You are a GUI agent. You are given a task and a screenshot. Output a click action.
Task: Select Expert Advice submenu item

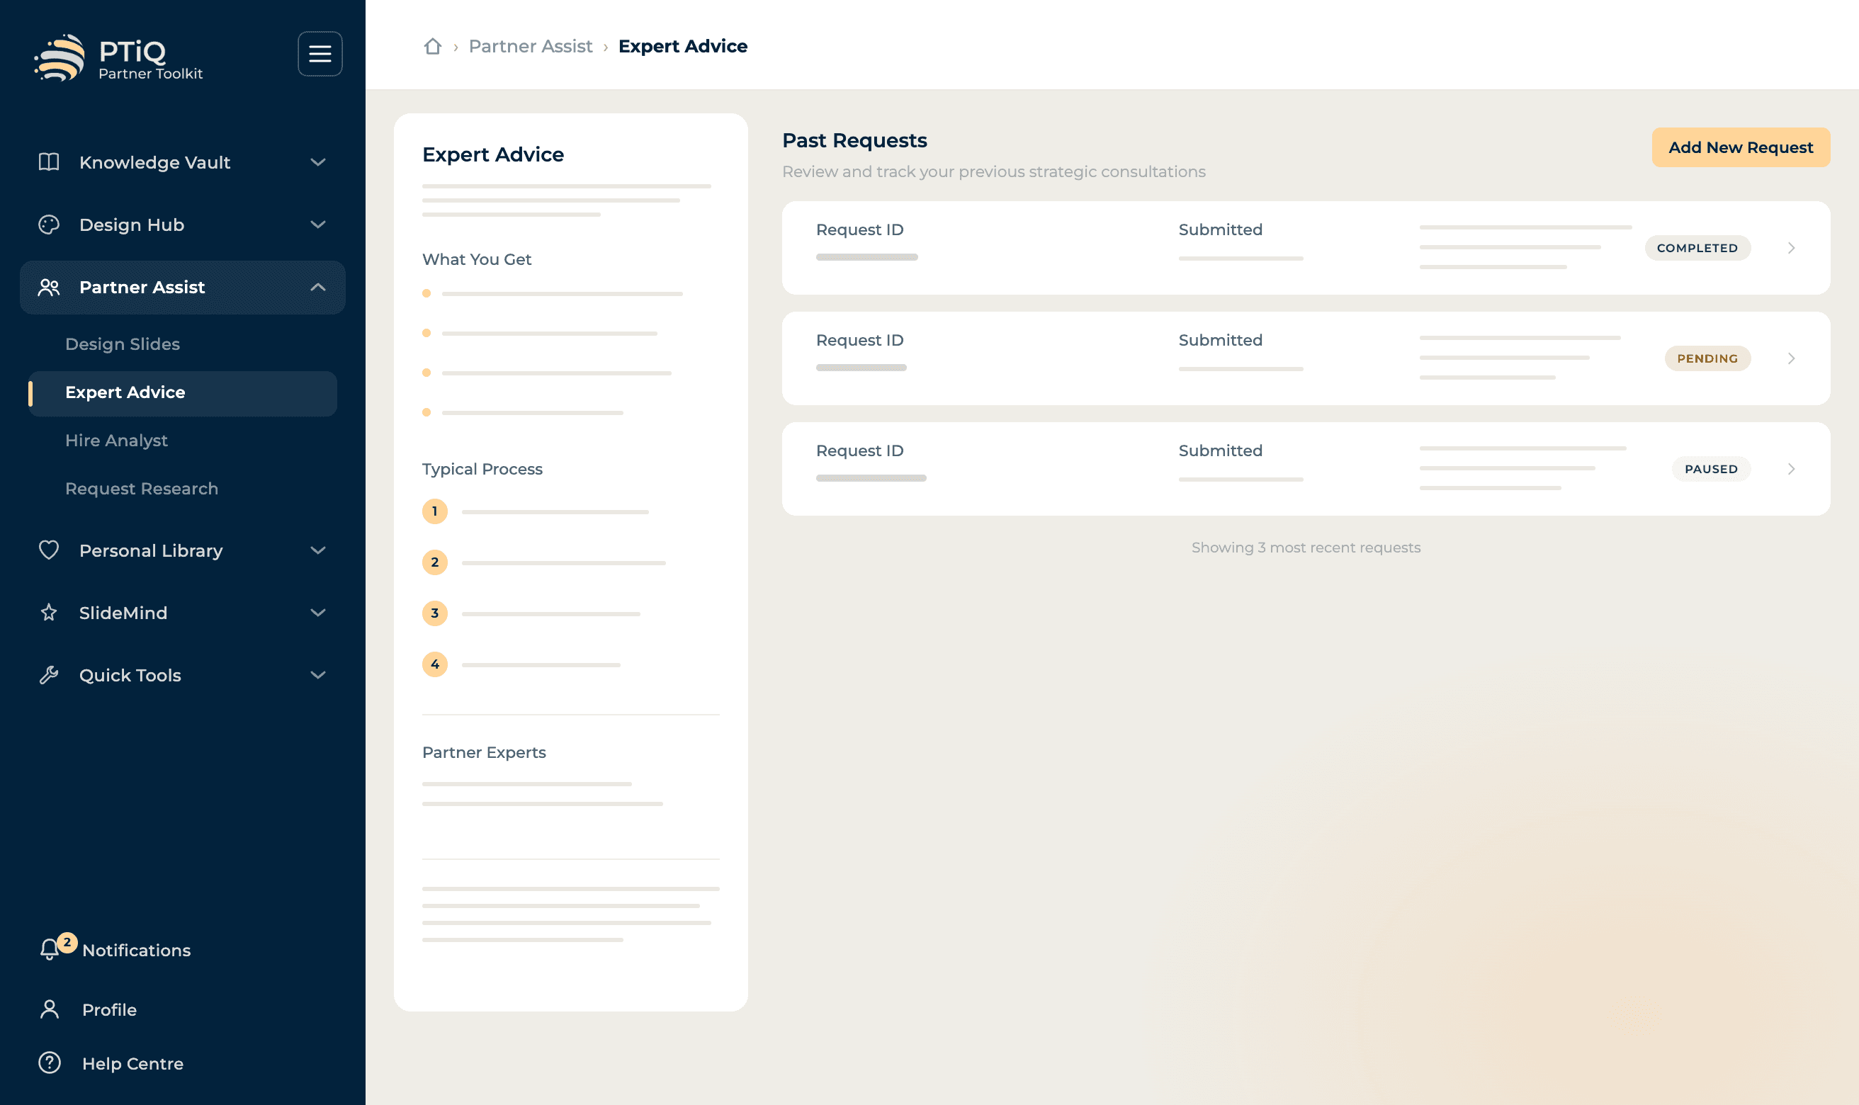click(x=182, y=393)
